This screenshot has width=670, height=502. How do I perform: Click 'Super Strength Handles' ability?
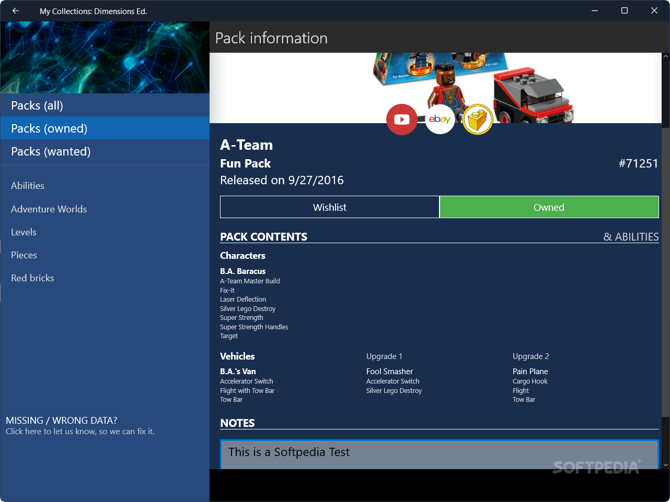click(254, 327)
